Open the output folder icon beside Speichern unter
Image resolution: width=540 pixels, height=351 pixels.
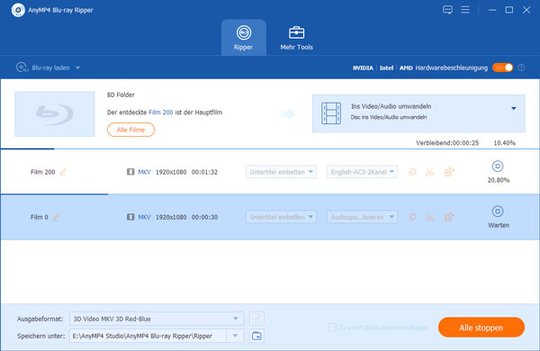tap(256, 336)
